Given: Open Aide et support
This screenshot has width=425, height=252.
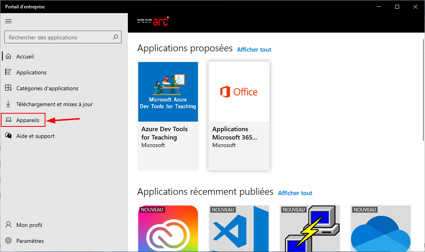Looking at the screenshot, I should pyautogui.click(x=64, y=136).
